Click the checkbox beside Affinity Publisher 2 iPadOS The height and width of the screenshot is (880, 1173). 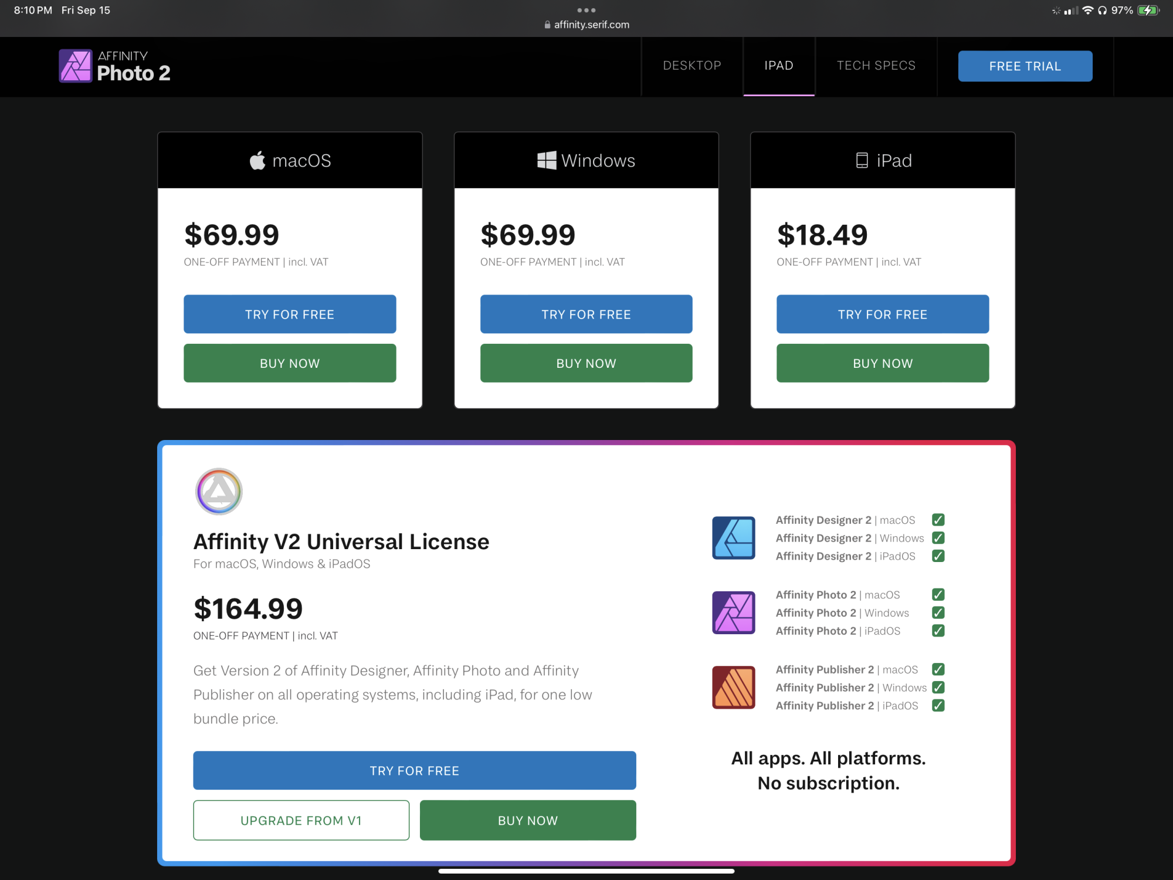click(938, 705)
